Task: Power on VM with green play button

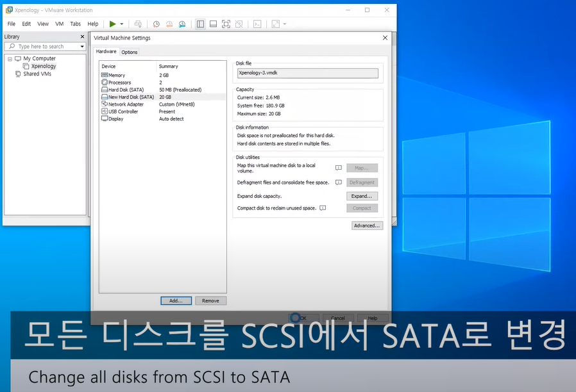Action: click(x=112, y=24)
